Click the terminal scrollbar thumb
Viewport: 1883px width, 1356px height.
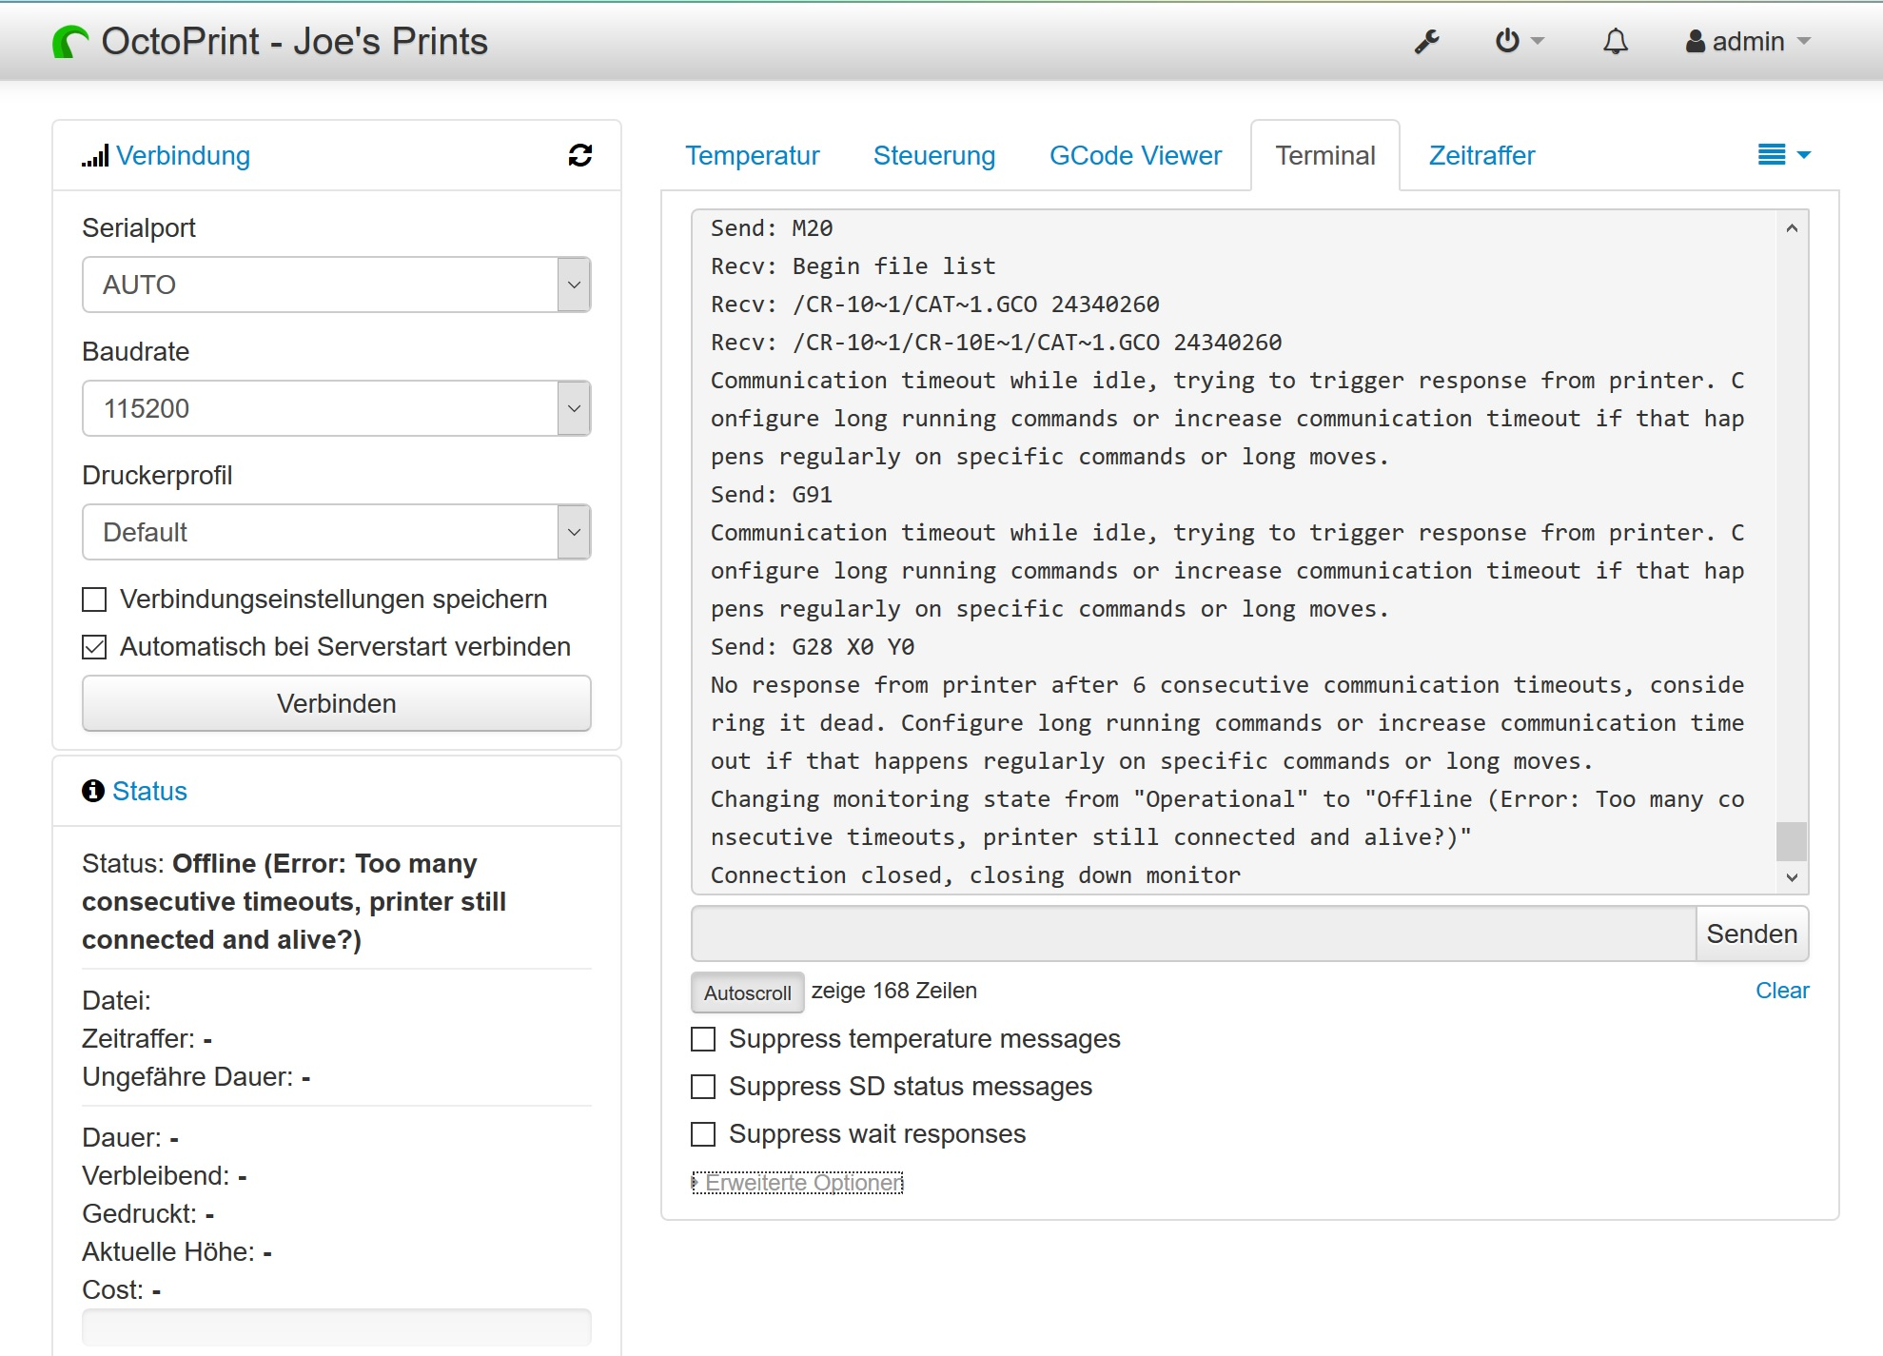tap(1792, 841)
